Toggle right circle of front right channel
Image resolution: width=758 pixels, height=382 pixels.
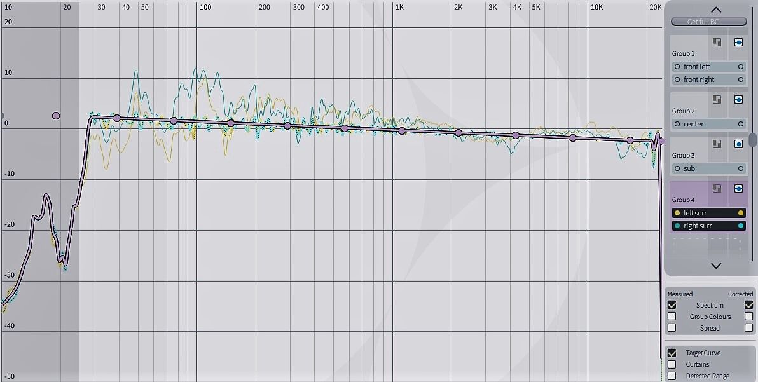[741, 79]
